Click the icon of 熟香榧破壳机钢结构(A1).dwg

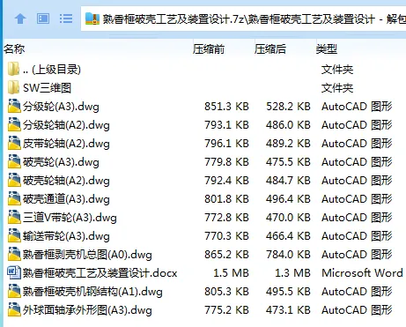pos(14,291)
